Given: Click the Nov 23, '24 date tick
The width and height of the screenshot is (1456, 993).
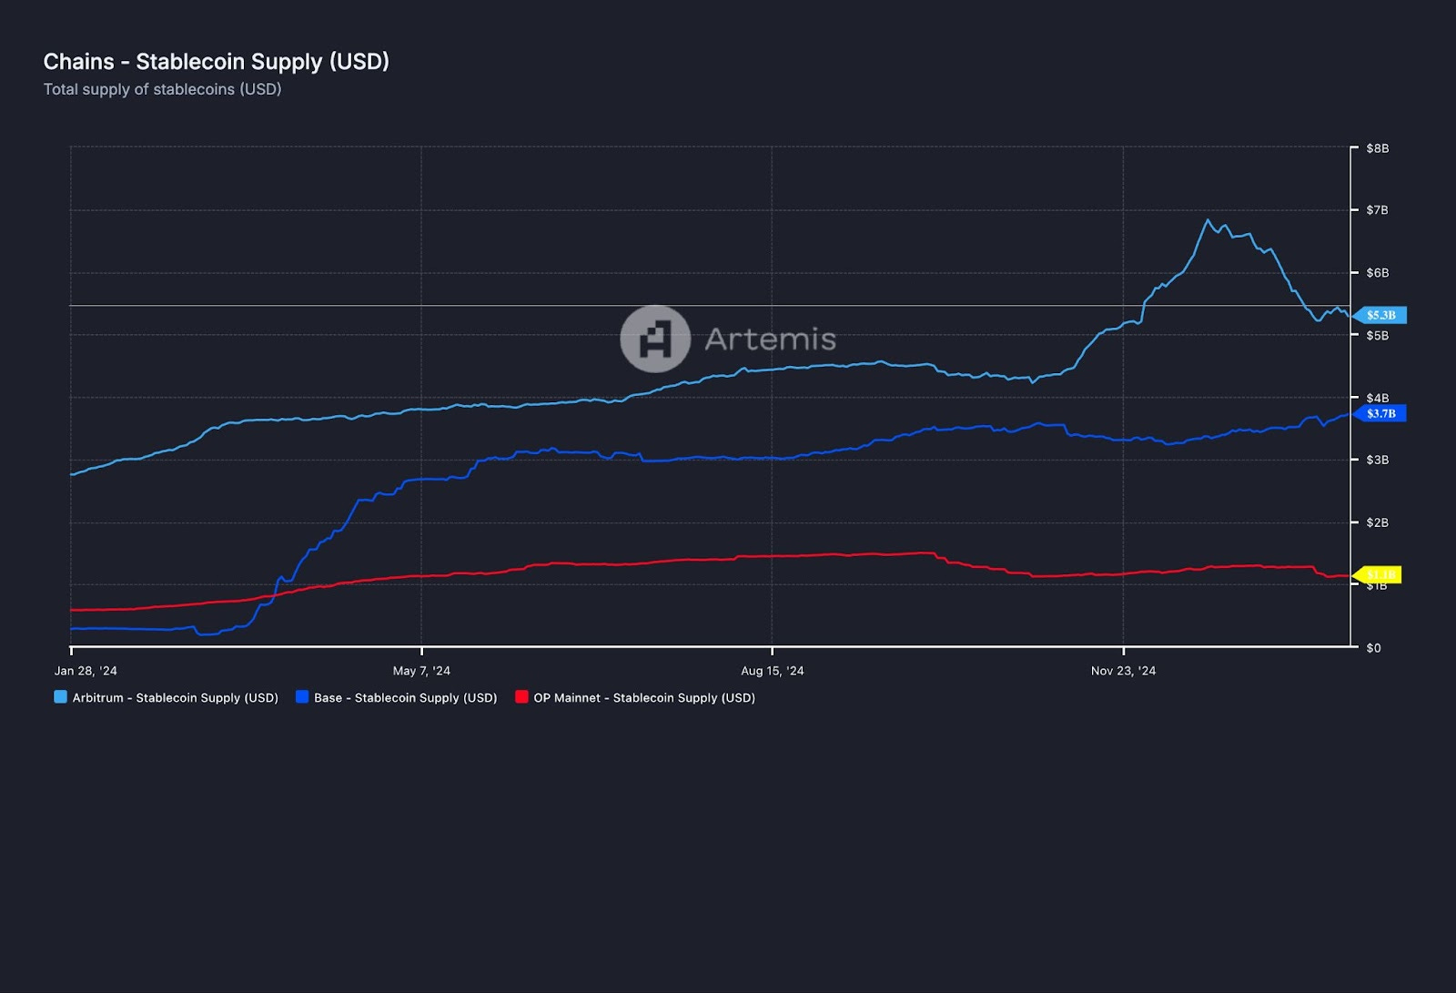Looking at the screenshot, I should pos(1124,670).
